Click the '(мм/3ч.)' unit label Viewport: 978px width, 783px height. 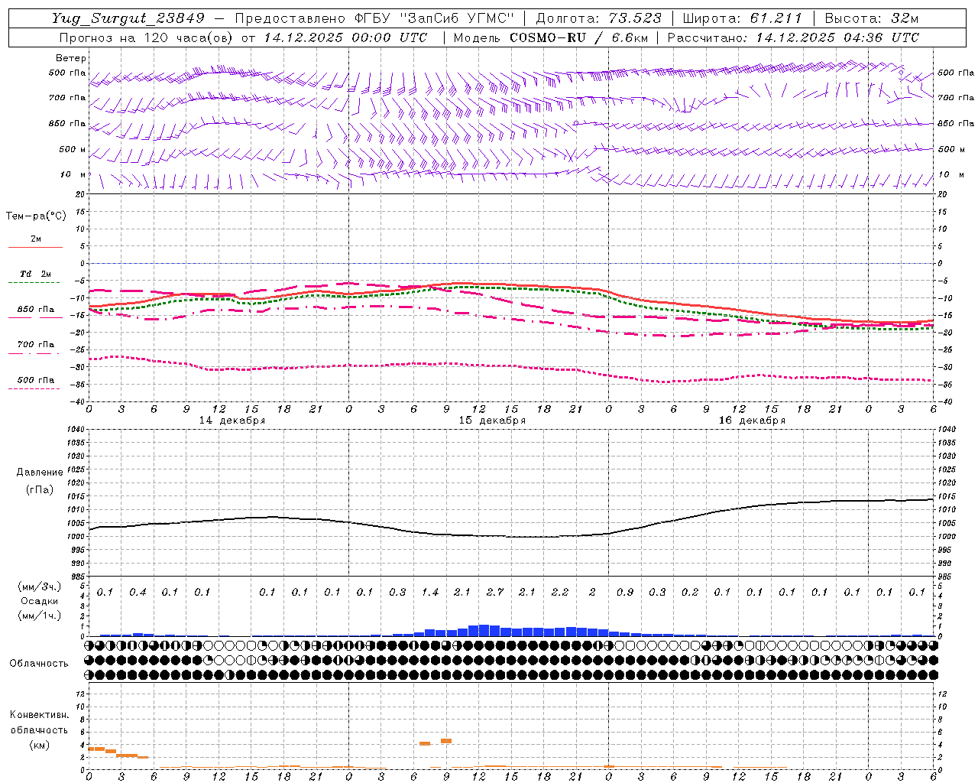pyautogui.click(x=39, y=586)
